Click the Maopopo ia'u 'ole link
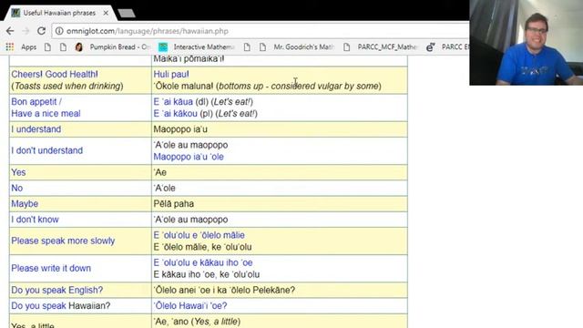The height and width of the screenshot is (328, 583). tap(189, 157)
